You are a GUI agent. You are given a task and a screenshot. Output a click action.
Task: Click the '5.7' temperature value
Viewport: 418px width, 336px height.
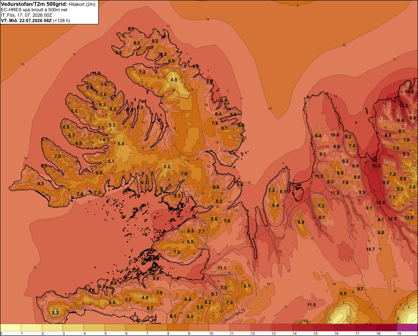click(71, 136)
